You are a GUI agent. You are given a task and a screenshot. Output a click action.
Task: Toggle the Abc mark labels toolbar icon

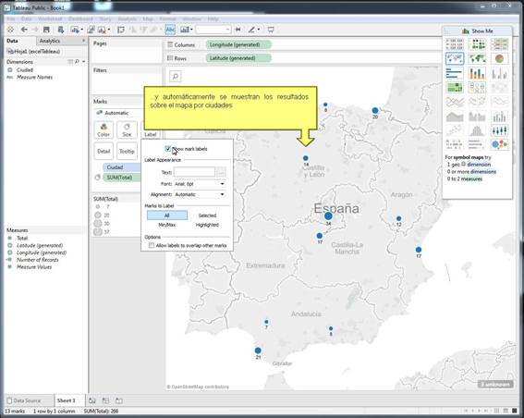(x=170, y=30)
